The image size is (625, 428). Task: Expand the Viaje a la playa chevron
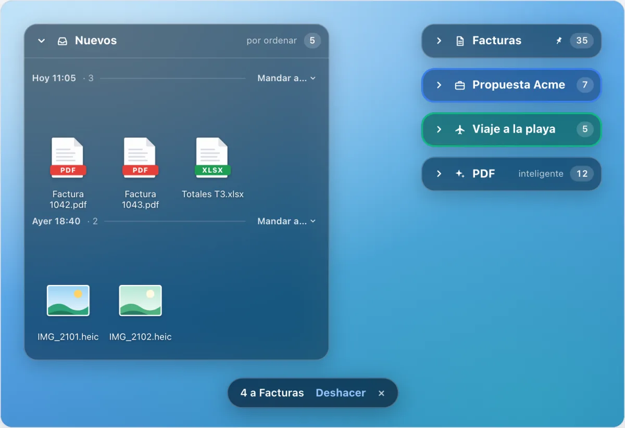439,129
